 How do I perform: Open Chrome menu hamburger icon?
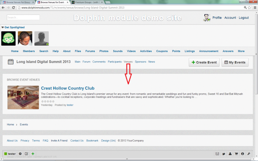(255, 7)
